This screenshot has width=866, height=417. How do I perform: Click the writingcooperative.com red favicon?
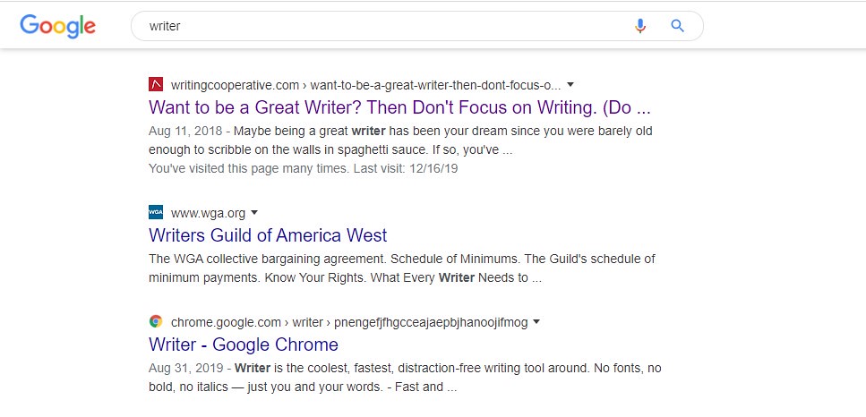(x=156, y=84)
